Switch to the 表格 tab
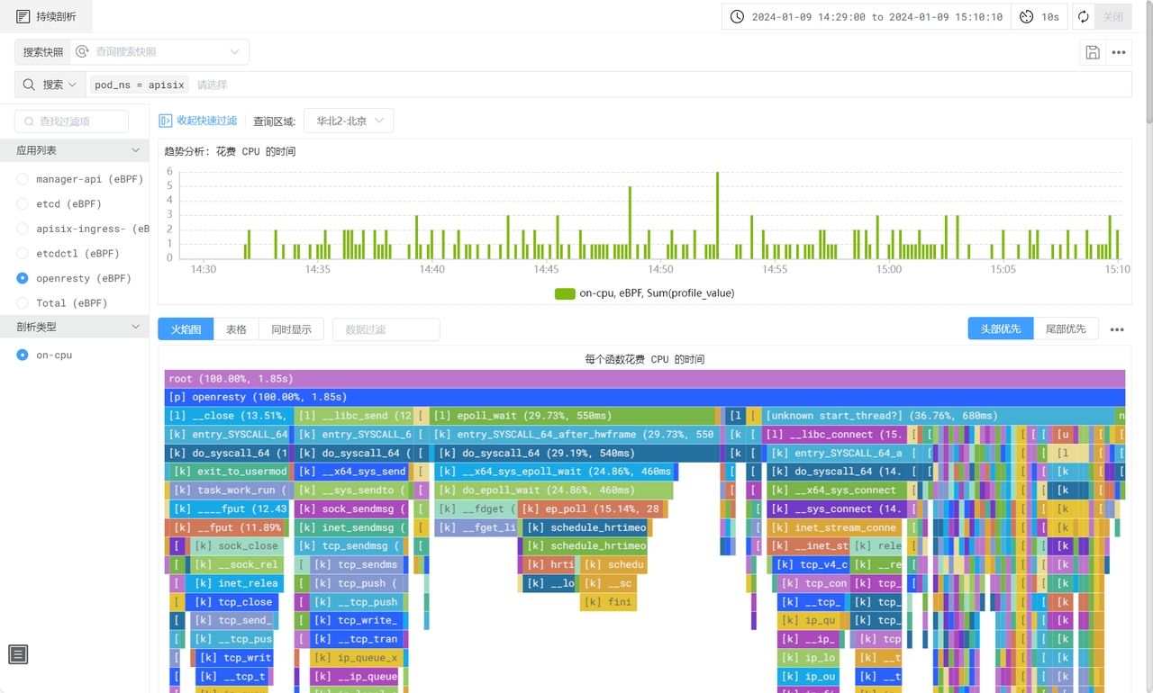1153x693 pixels. pyautogui.click(x=236, y=329)
